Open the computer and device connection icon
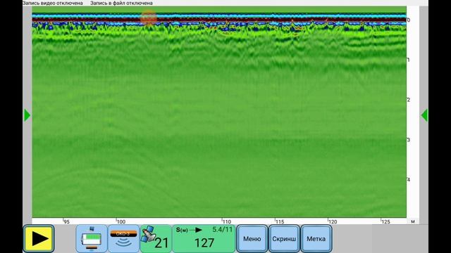The image size is (451, 253). (92, 239)
